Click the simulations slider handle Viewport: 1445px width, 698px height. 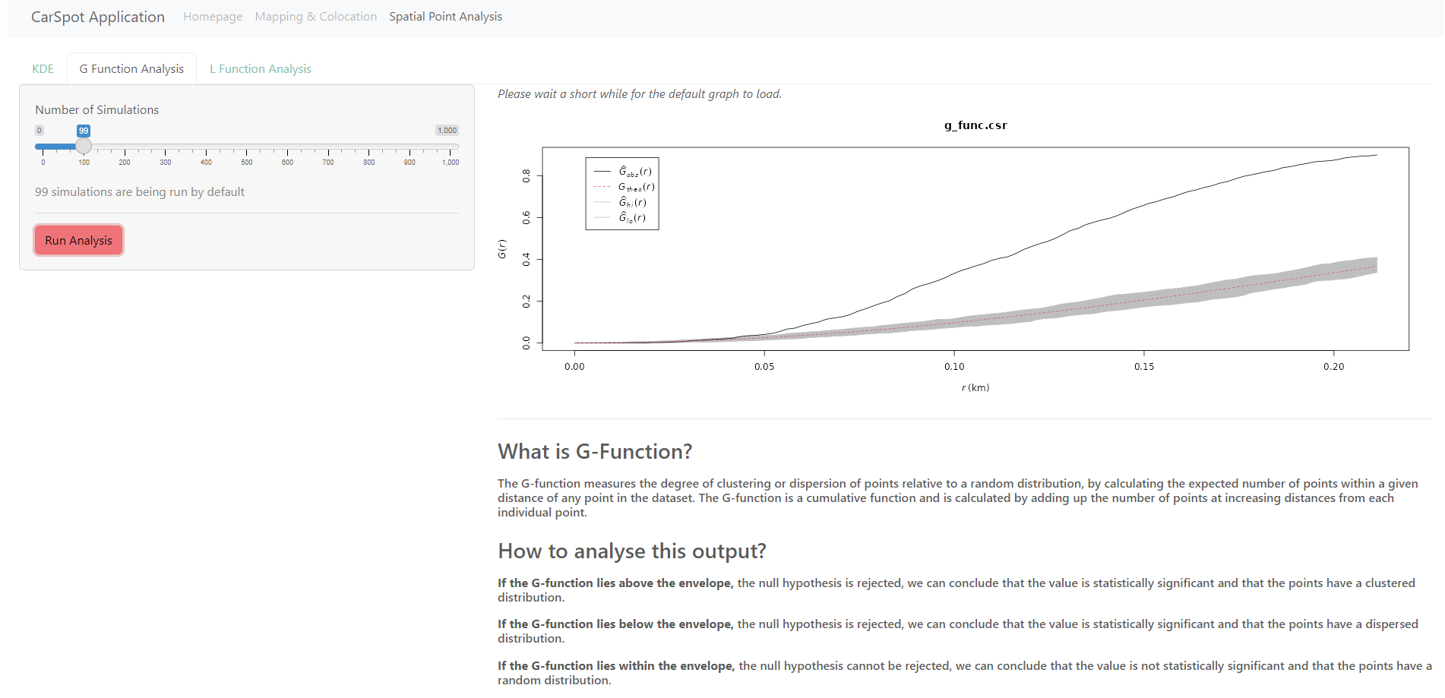tap(84, 146)
